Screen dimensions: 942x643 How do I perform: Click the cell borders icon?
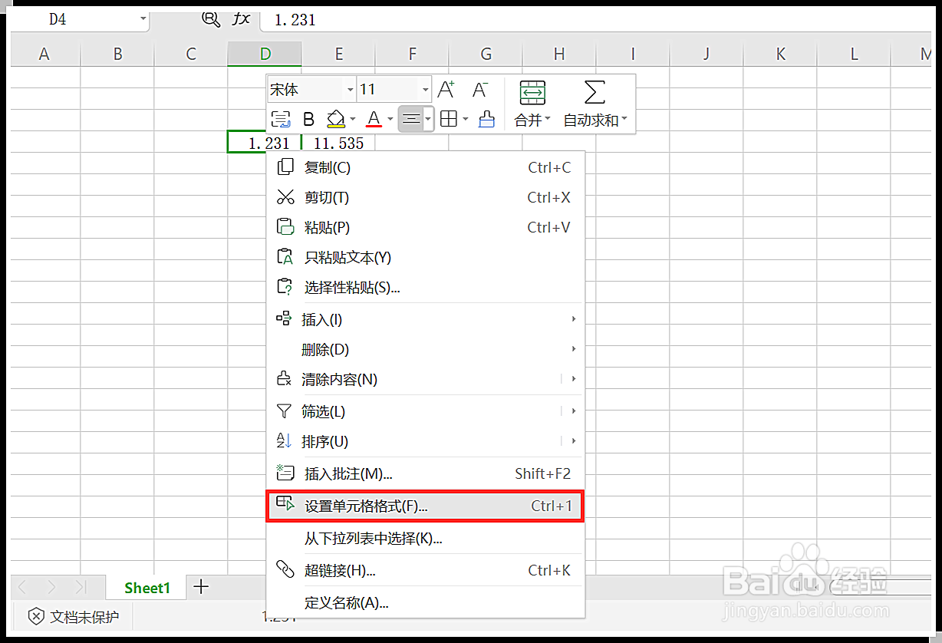coord(449,119)
